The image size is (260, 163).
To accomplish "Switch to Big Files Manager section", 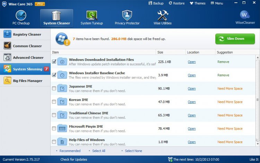I will coord(25,80).
